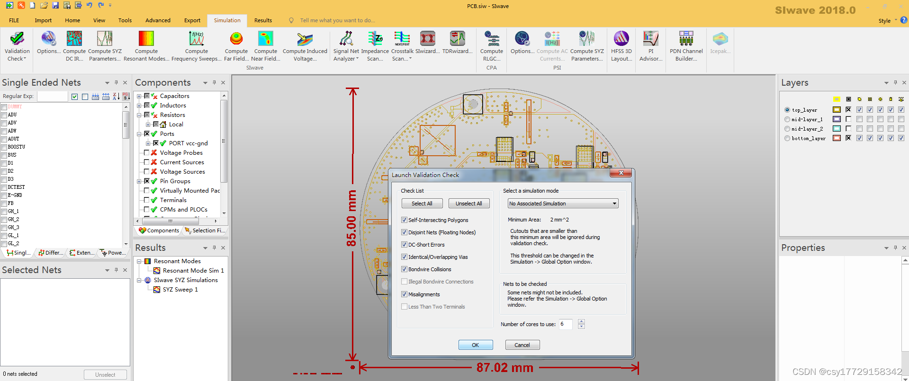This screenshot has width=909, height=381.
Task: Open the PDN Channel Builder
Action: tap(686, 46)
